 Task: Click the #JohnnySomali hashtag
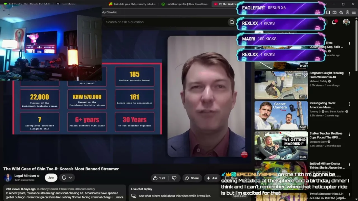(x=47, y=189)
